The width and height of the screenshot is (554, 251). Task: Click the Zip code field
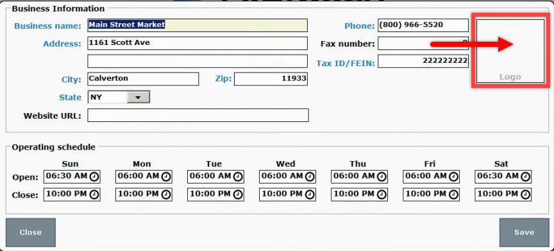271,79
